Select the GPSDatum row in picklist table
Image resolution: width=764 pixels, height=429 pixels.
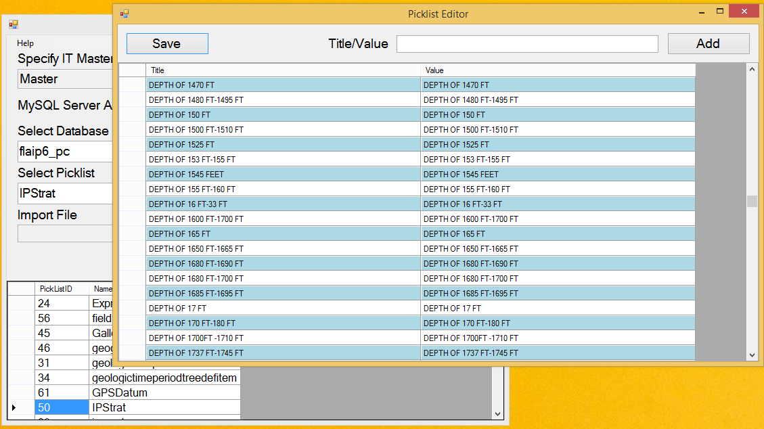[119, 392]
